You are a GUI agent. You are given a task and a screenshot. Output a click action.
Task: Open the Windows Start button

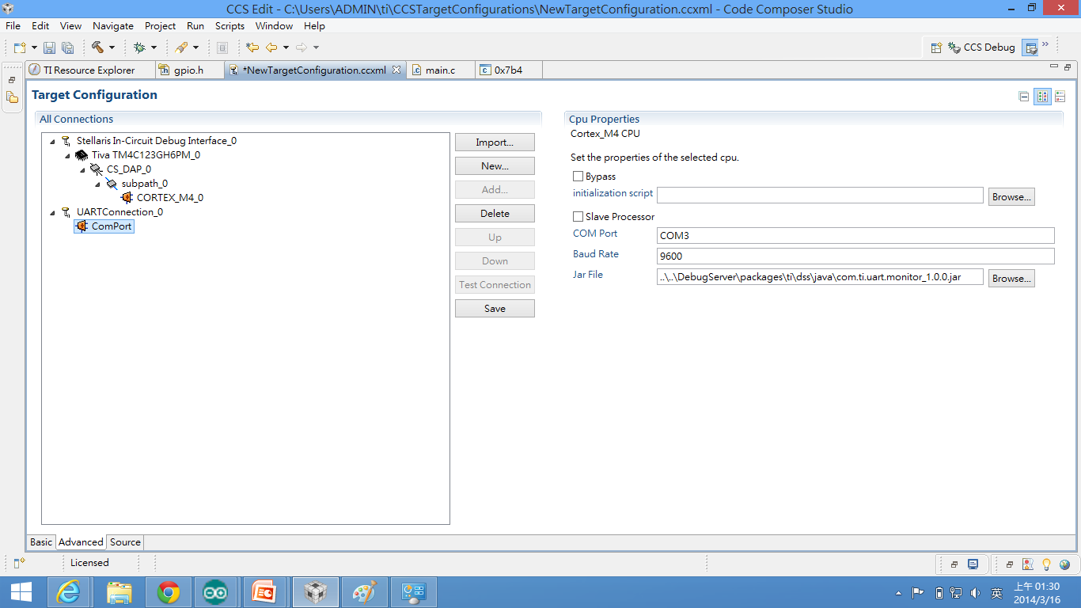point(21,592)
